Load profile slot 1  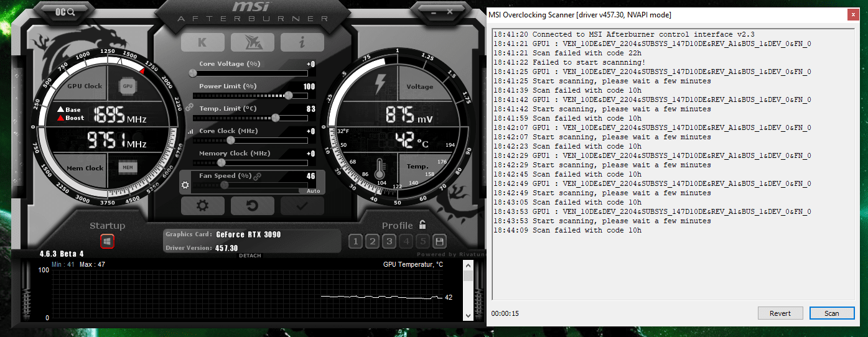pos(355,241)
